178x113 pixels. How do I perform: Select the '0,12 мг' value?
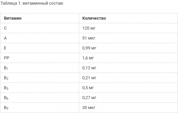pyautogui.click(x=89, y=68)
